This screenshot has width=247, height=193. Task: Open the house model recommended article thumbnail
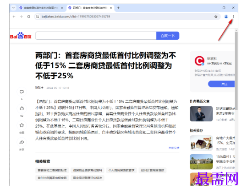click(201, 143)
